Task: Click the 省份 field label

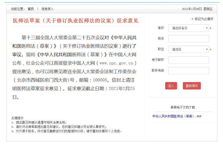Action: 161,28
